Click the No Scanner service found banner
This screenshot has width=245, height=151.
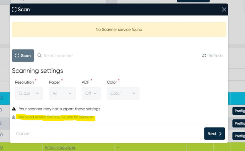coord(119,30)
